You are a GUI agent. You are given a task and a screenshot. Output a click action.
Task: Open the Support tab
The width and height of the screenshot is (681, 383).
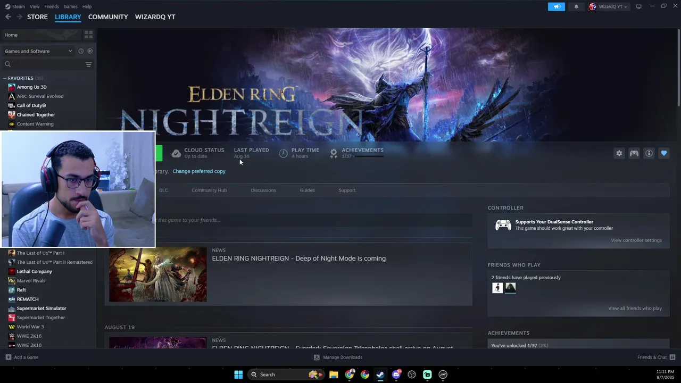coord(347,190)
